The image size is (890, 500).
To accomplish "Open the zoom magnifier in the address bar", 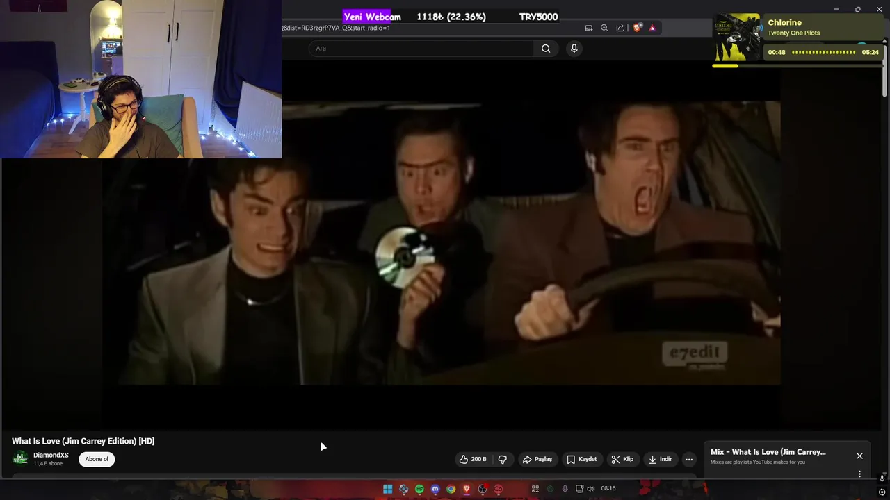I will (x=604, y=28).
